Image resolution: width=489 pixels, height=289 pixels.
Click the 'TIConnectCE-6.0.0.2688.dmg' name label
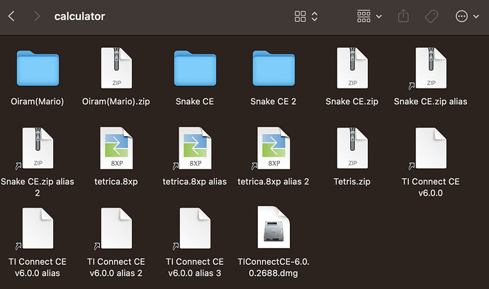[273, 268]
